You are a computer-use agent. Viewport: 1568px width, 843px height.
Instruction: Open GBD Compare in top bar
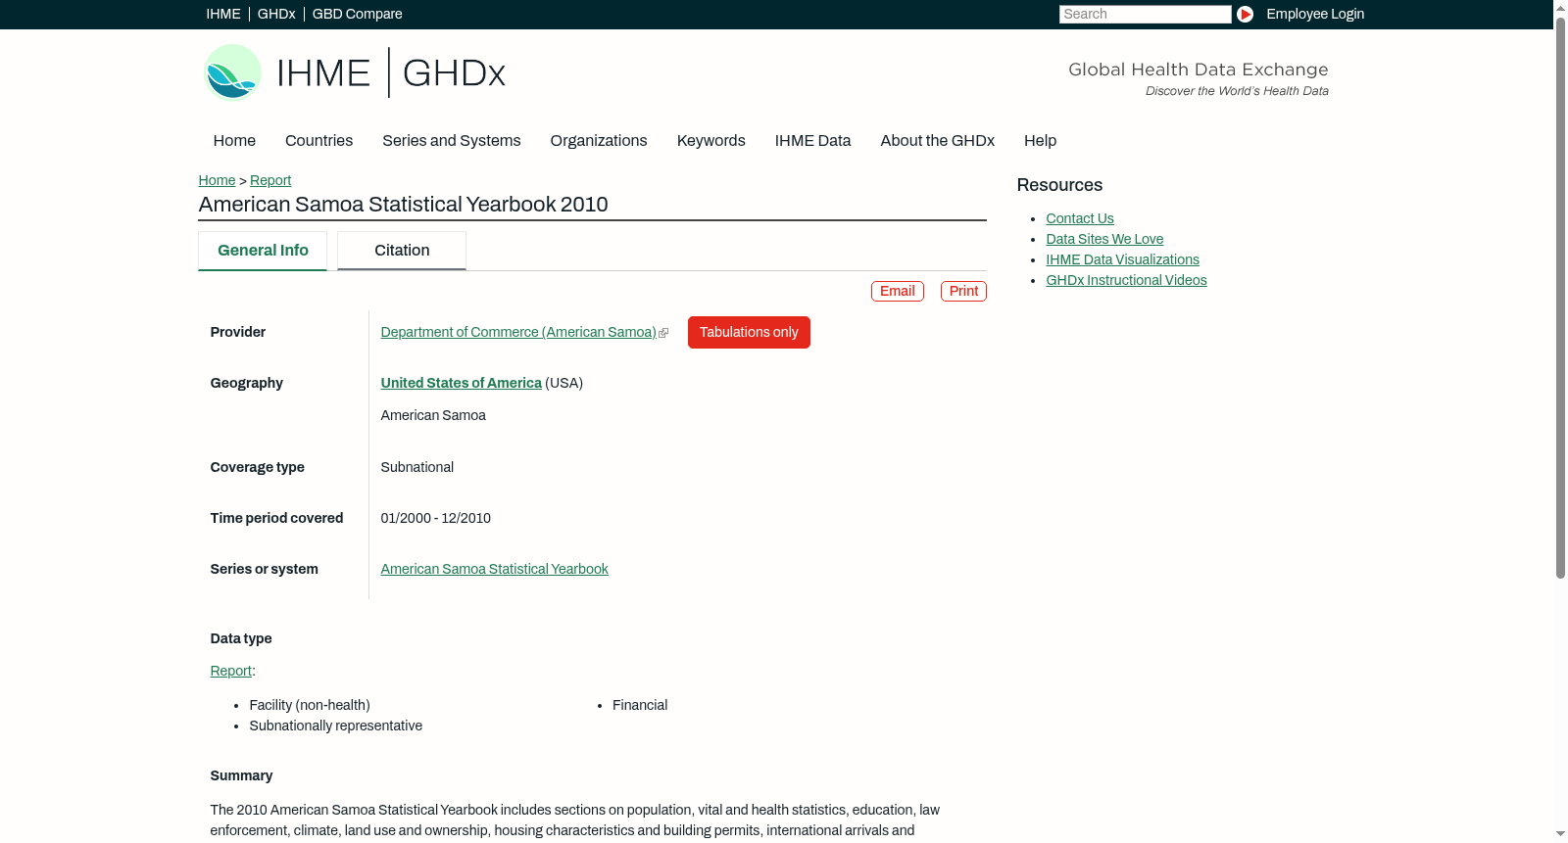(358, 14)
